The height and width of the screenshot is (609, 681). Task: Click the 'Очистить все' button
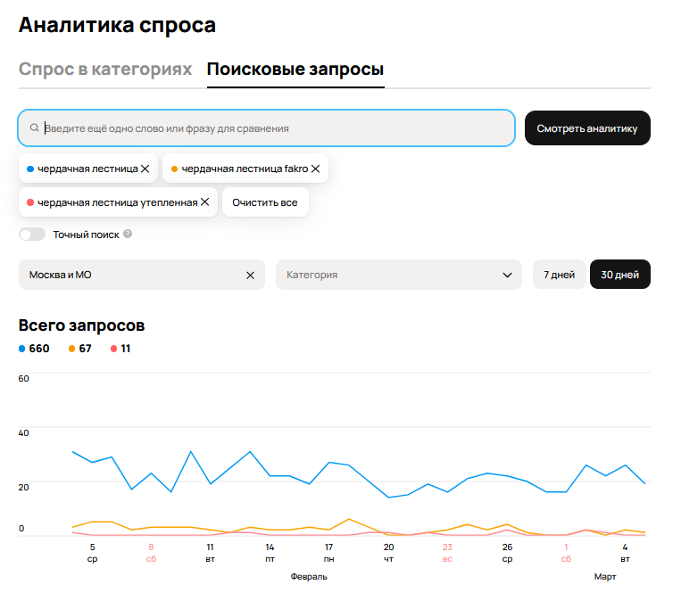point(265,202)
